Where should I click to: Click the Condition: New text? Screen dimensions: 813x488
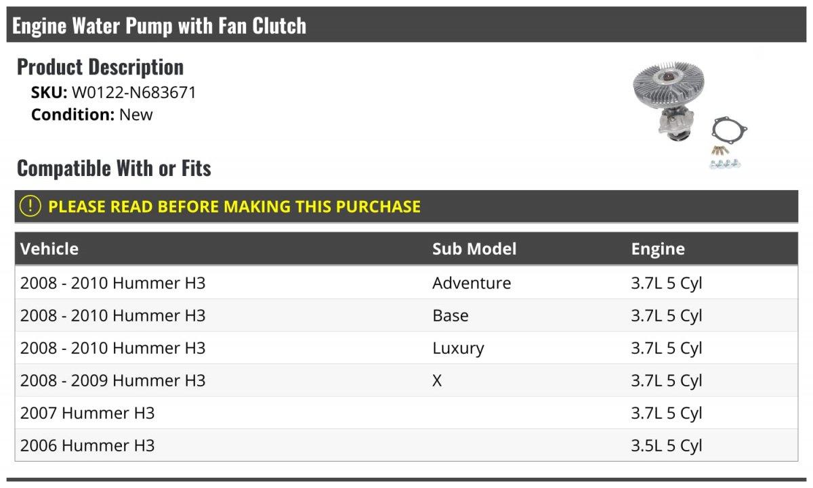click(92, 114)
